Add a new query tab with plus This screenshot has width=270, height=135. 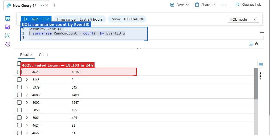click(x=54, y=5)
